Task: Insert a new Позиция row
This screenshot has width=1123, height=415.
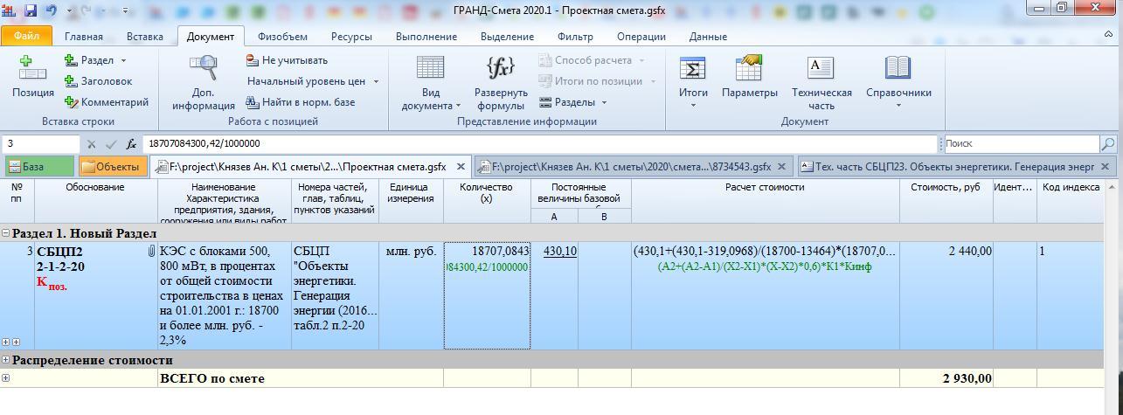Action: click(x=32, y=77)
